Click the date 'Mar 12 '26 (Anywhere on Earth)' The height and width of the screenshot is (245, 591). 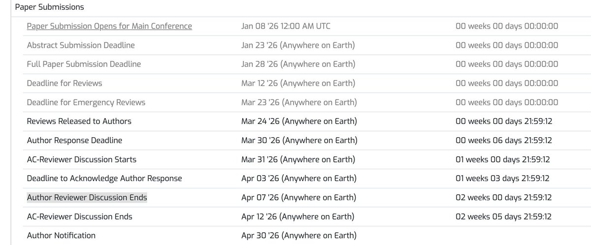point(298,83)
